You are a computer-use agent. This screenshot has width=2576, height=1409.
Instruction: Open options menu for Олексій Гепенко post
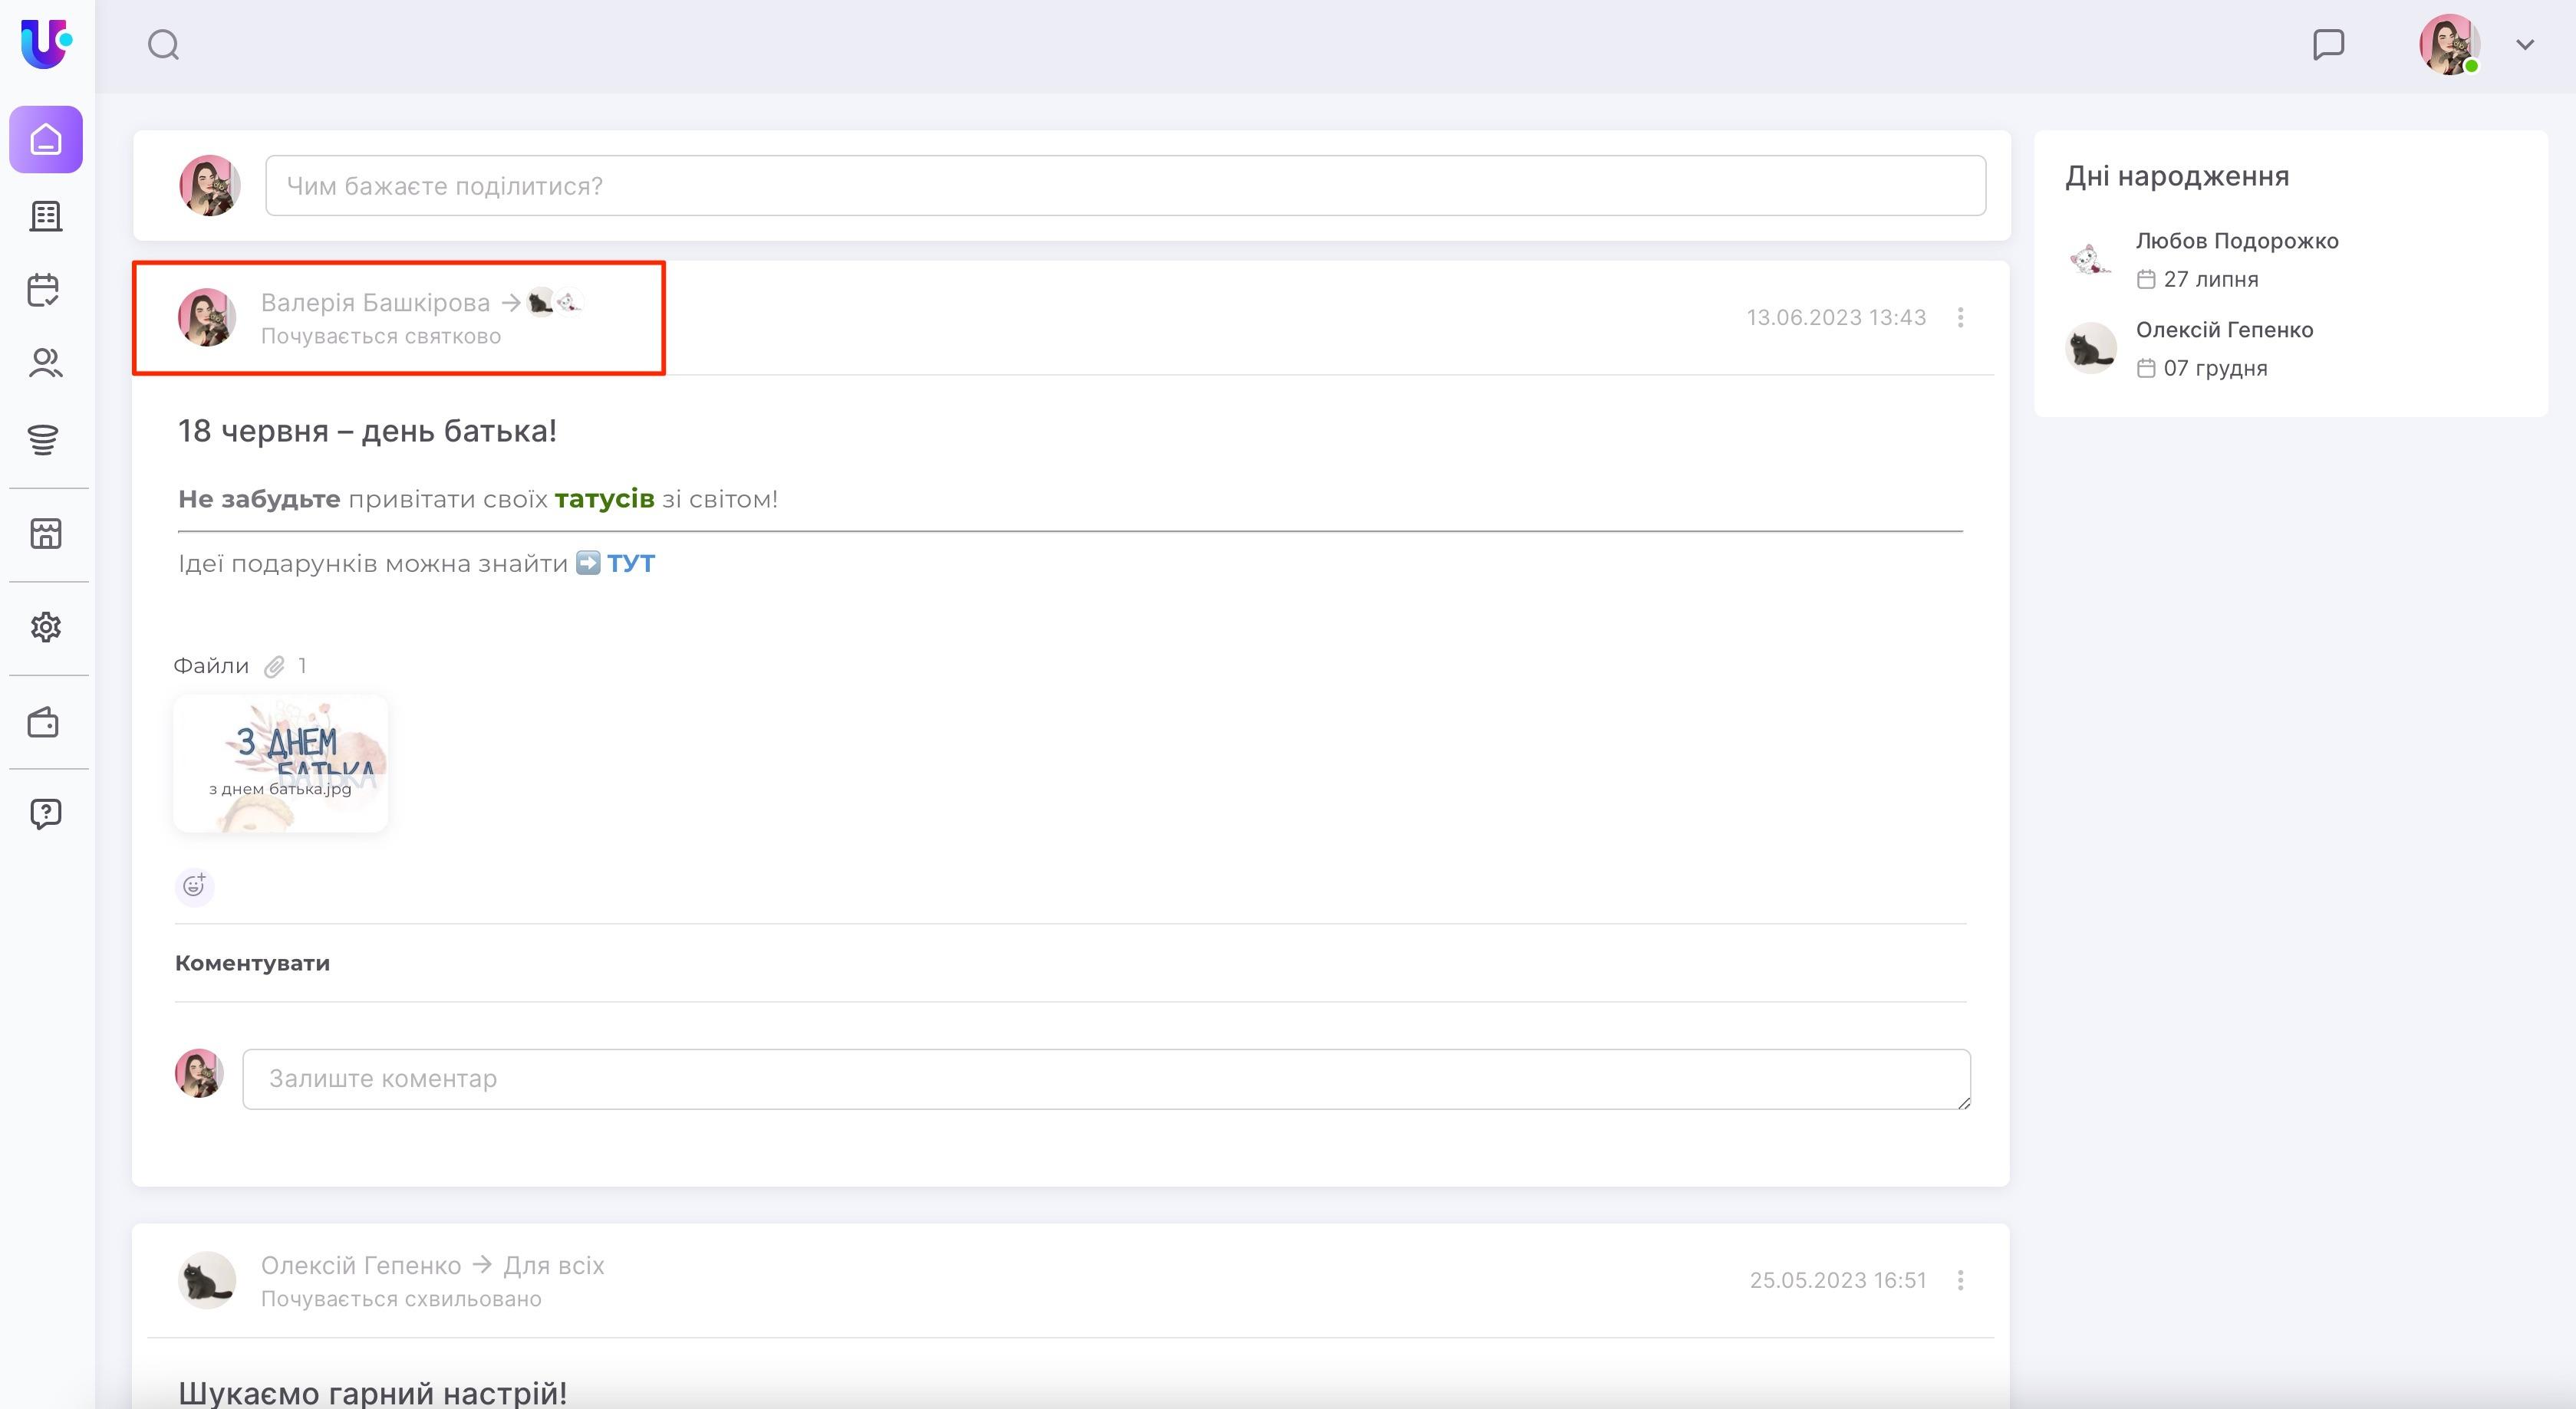coord(1960,1280)
